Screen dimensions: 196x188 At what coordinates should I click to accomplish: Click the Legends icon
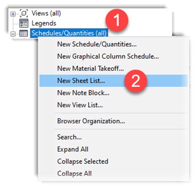(x=24, y=23)
